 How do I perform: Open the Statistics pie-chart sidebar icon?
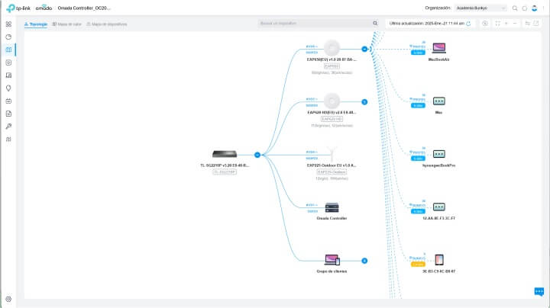pyautogui.click(x=8, y=37)
